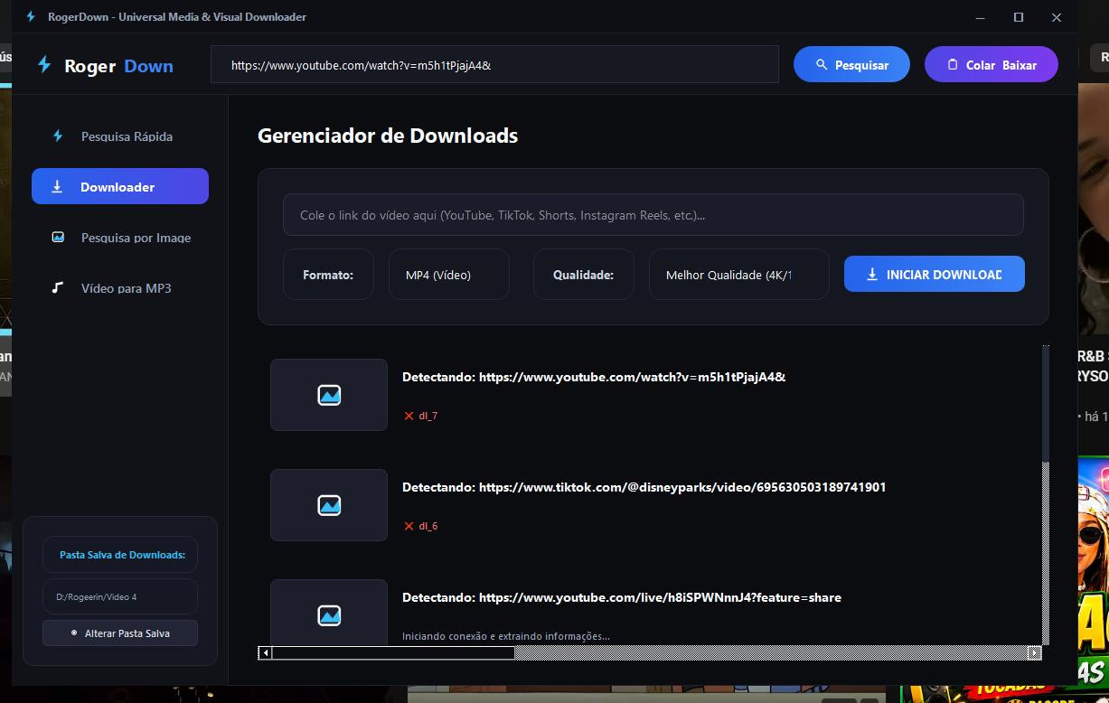Click the 'Qualidade:' label
The image size is (1109, 703).
tap(583, 275)
